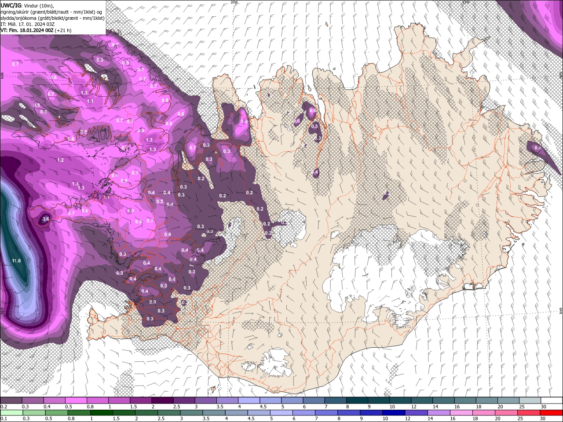Pick the crimson 25 swatch in bottom legend row
Image resolution: width=563 pixels, height=422 pixels.
[529, 413]
